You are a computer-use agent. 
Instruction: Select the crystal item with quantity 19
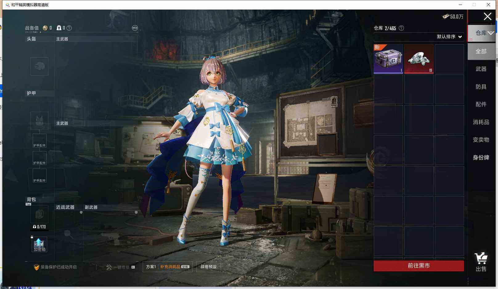[419, 59]
